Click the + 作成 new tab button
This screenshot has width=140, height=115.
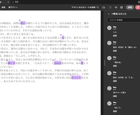tap(15, 2)
